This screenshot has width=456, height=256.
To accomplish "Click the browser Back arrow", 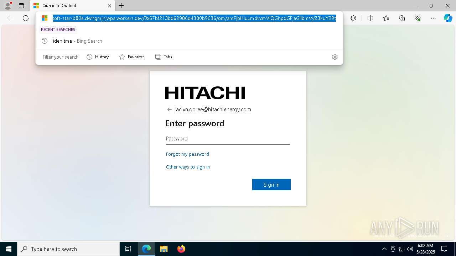I will coord(10,18).
